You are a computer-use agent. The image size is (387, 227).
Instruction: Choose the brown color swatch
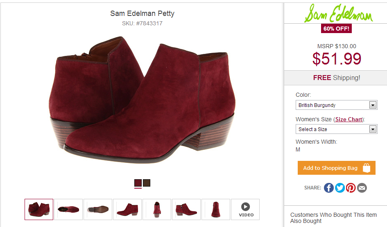(x=147, y=183)
